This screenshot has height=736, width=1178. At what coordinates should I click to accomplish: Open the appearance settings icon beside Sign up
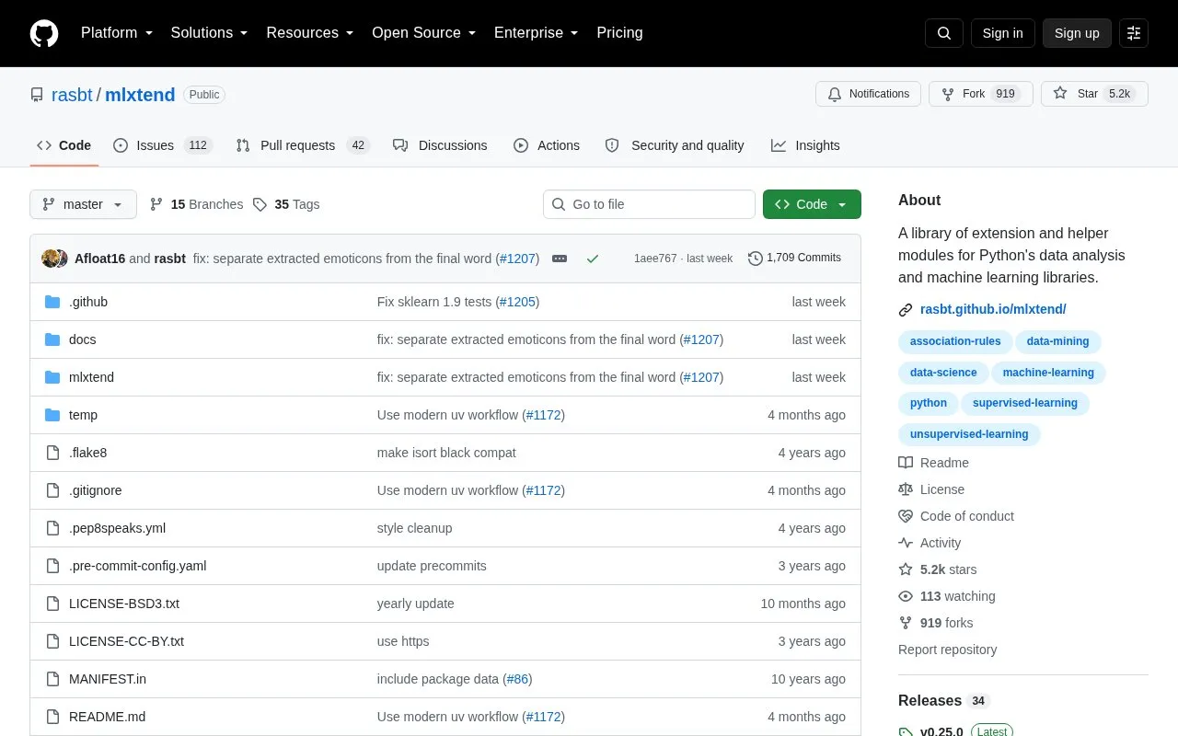(1134, 33)
